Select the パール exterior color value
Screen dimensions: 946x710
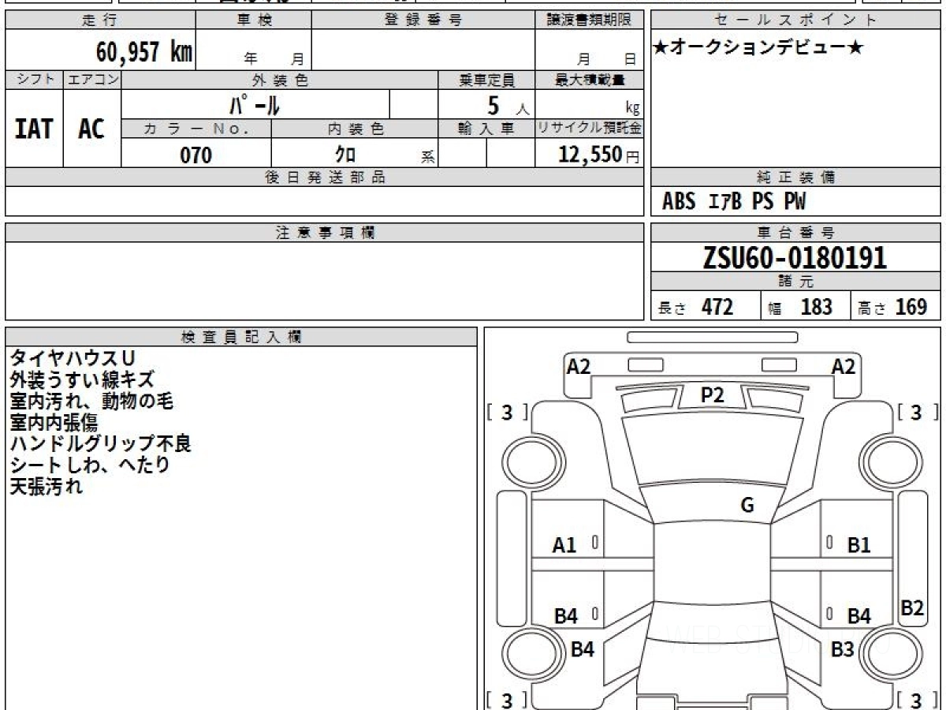pos(255,104)
